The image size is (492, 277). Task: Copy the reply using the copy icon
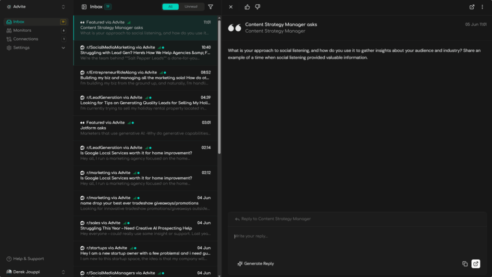(464, 264)
